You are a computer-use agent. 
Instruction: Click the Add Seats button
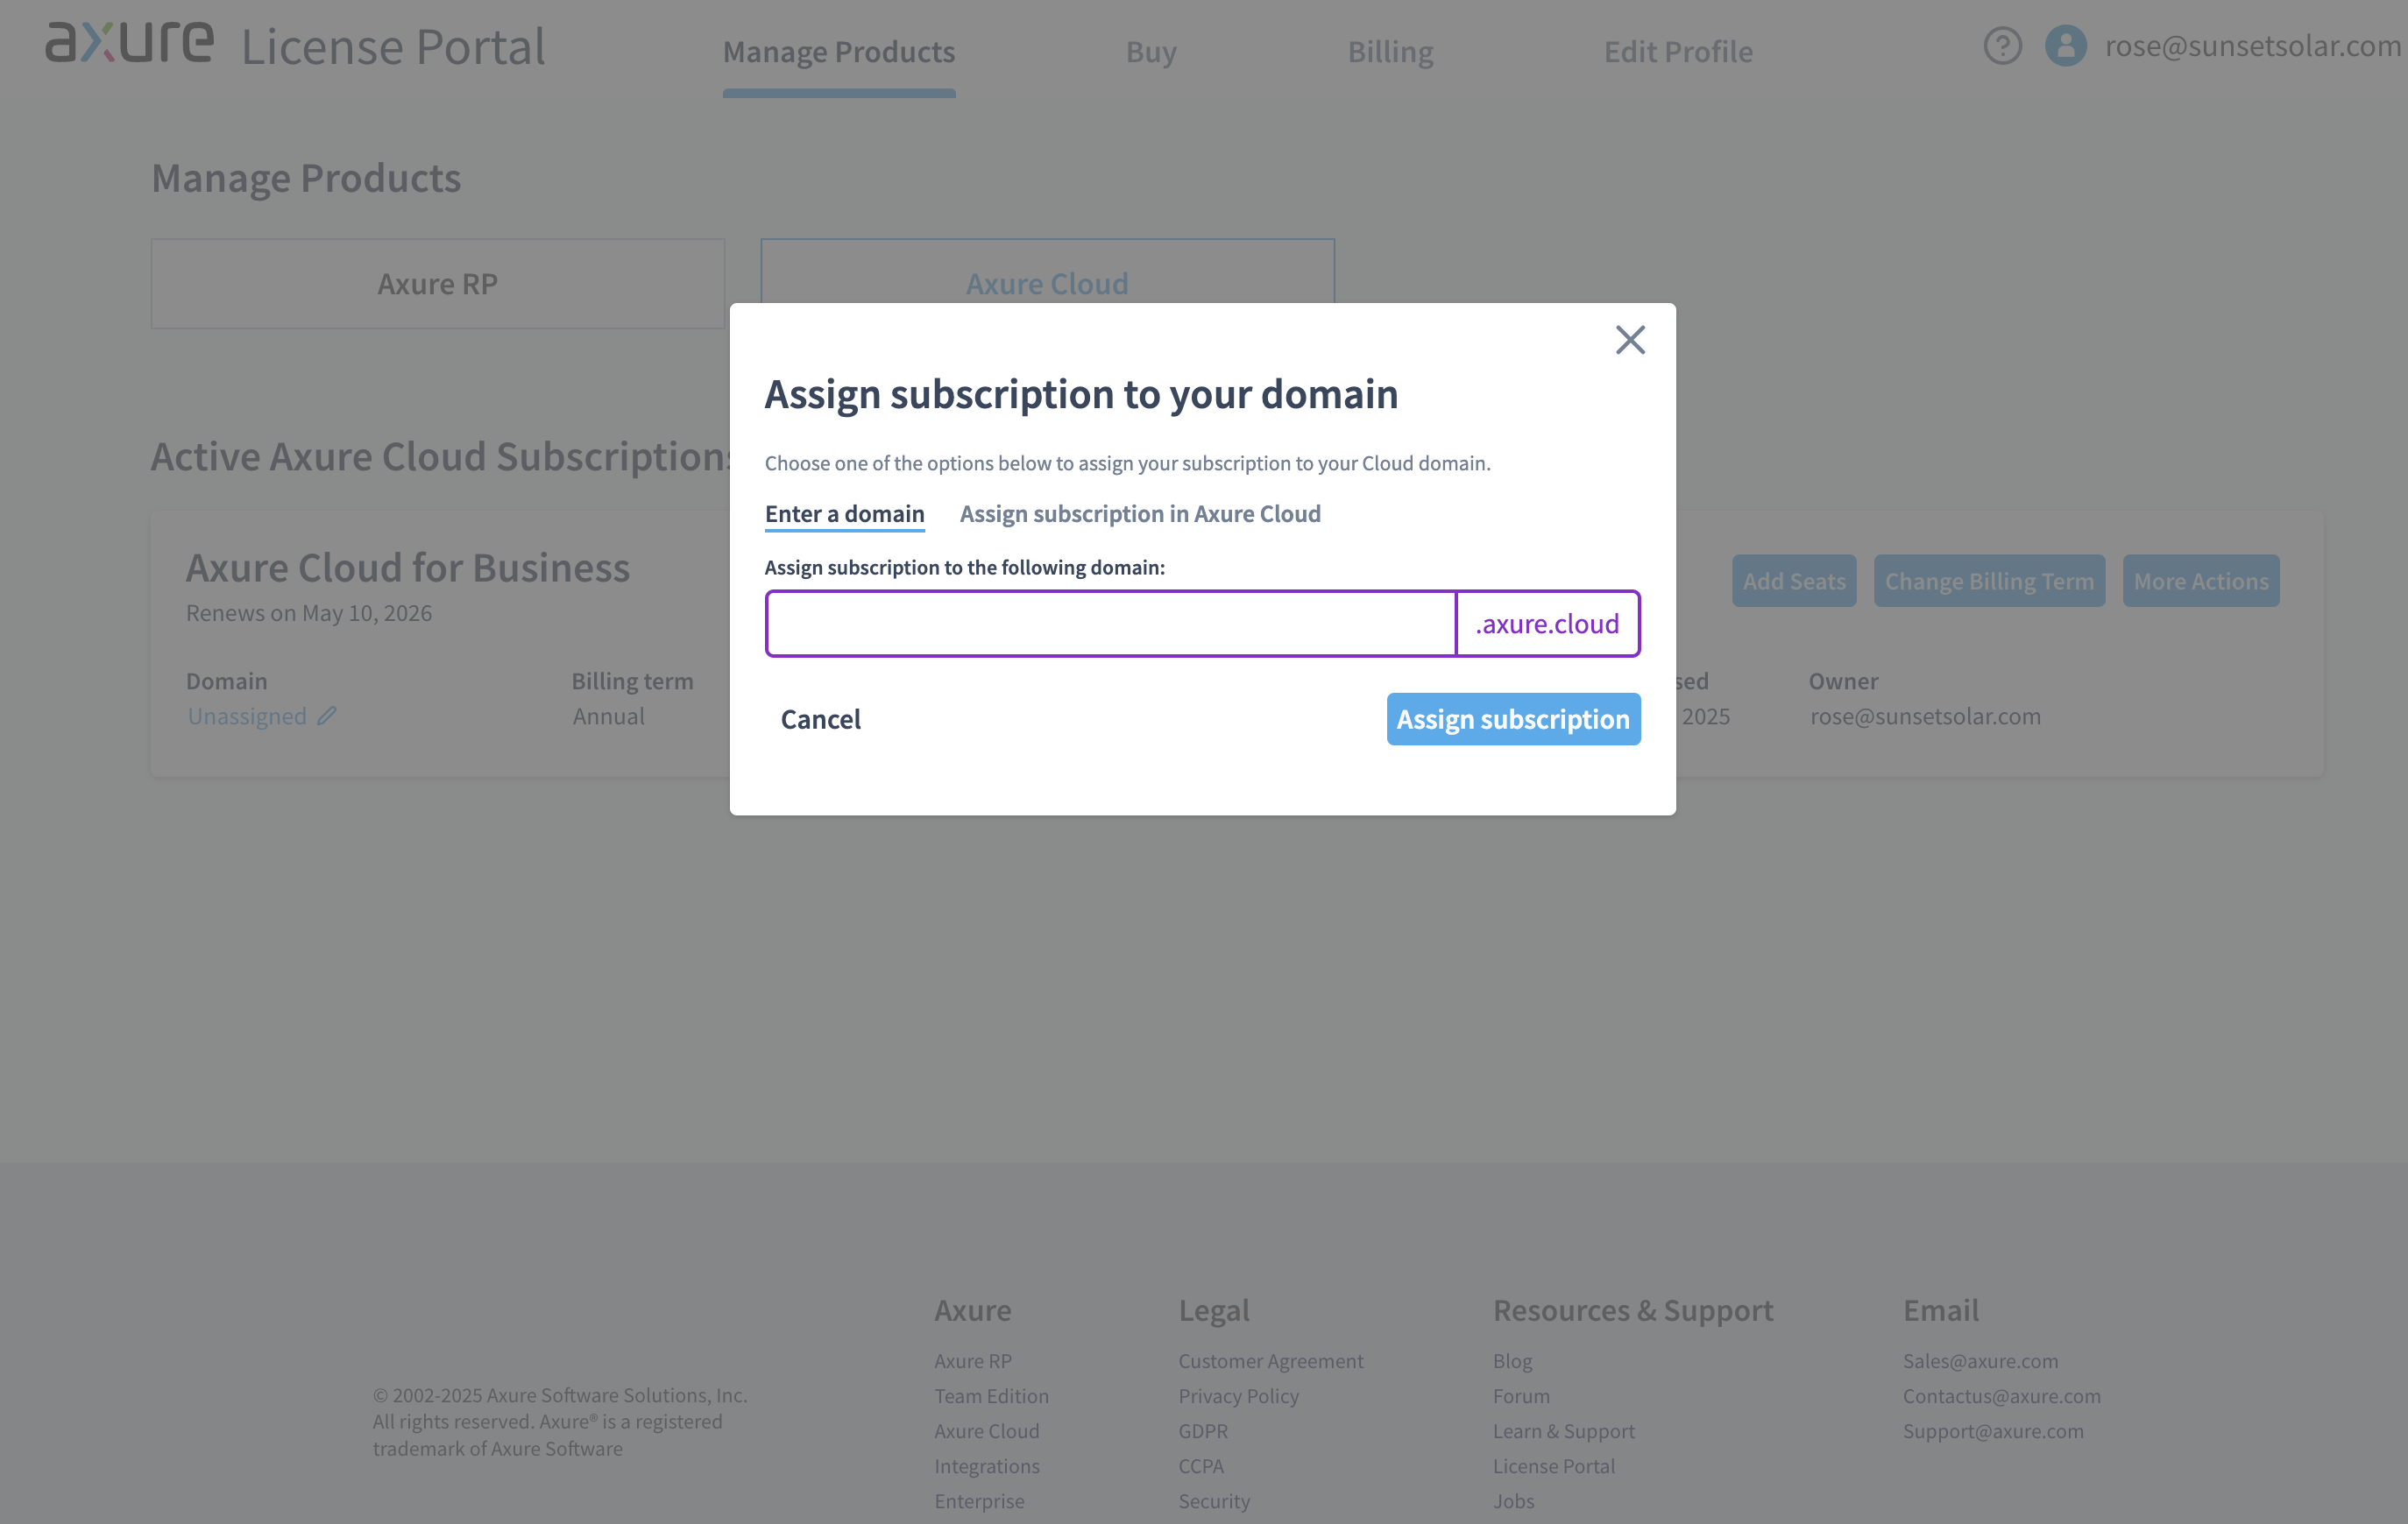(1794, 581)
